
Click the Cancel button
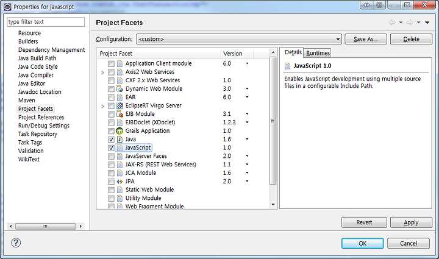[x=408, y=243]
